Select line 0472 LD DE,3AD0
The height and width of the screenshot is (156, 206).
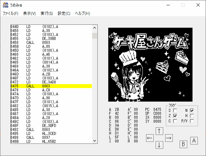[x=51, y=82]
